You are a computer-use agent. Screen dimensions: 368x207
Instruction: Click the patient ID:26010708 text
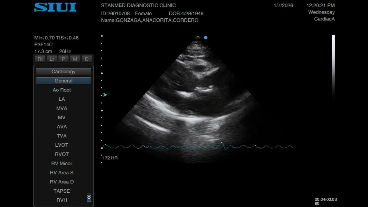point(115,14)
